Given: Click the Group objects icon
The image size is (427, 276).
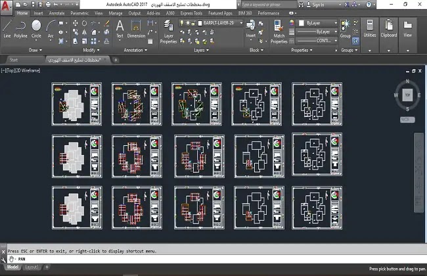Looking at the screenshot, I should (x=346, y=29).
